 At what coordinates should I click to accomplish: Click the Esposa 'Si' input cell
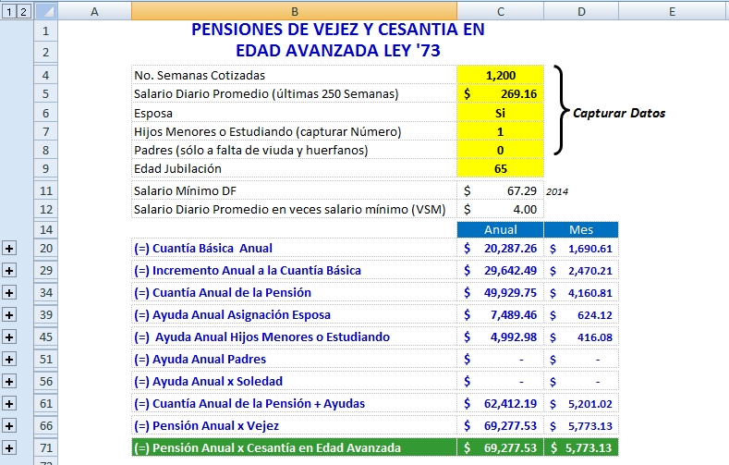pyautogui.click(x=500, y=113)
